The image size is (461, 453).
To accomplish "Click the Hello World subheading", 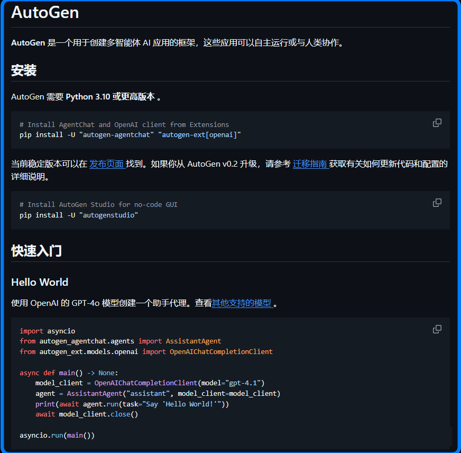I will click(40, 282).
